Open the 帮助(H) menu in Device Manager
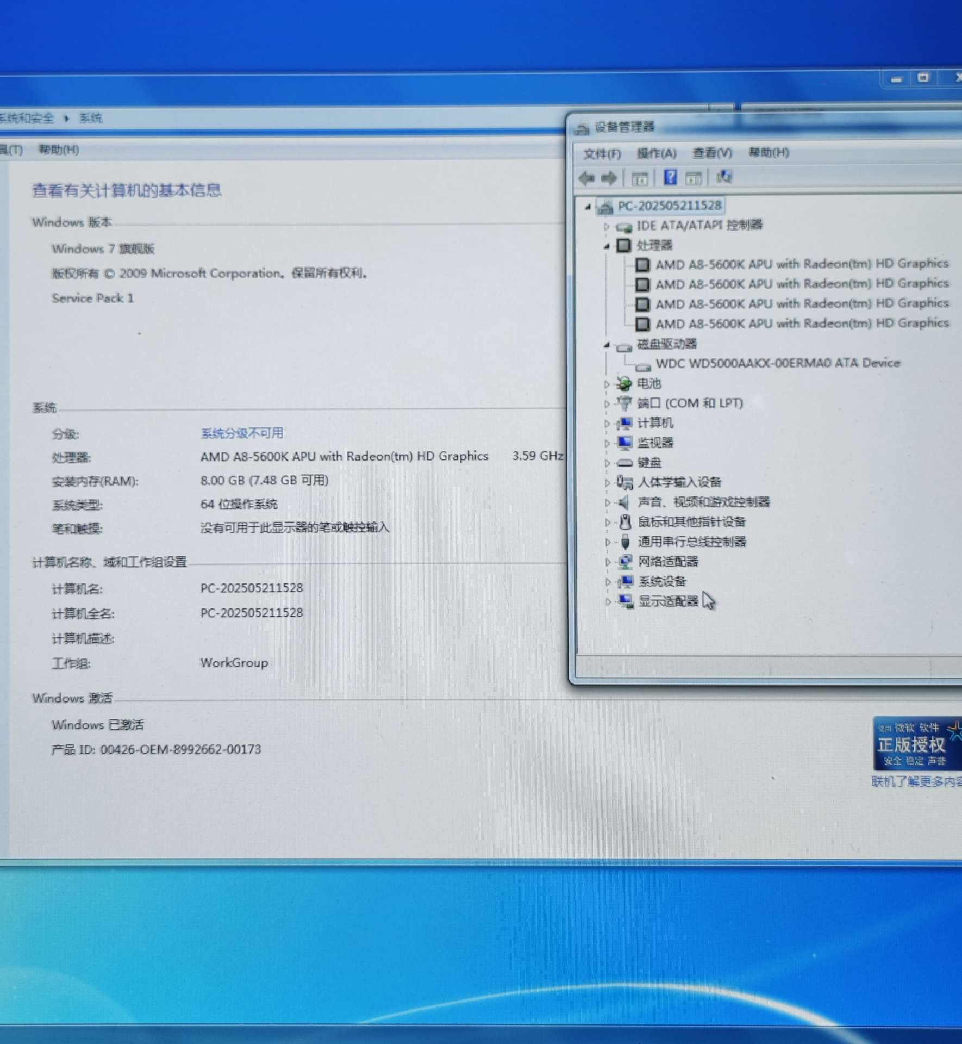Viewport: 962px width, 1044px height. point(769,153)
